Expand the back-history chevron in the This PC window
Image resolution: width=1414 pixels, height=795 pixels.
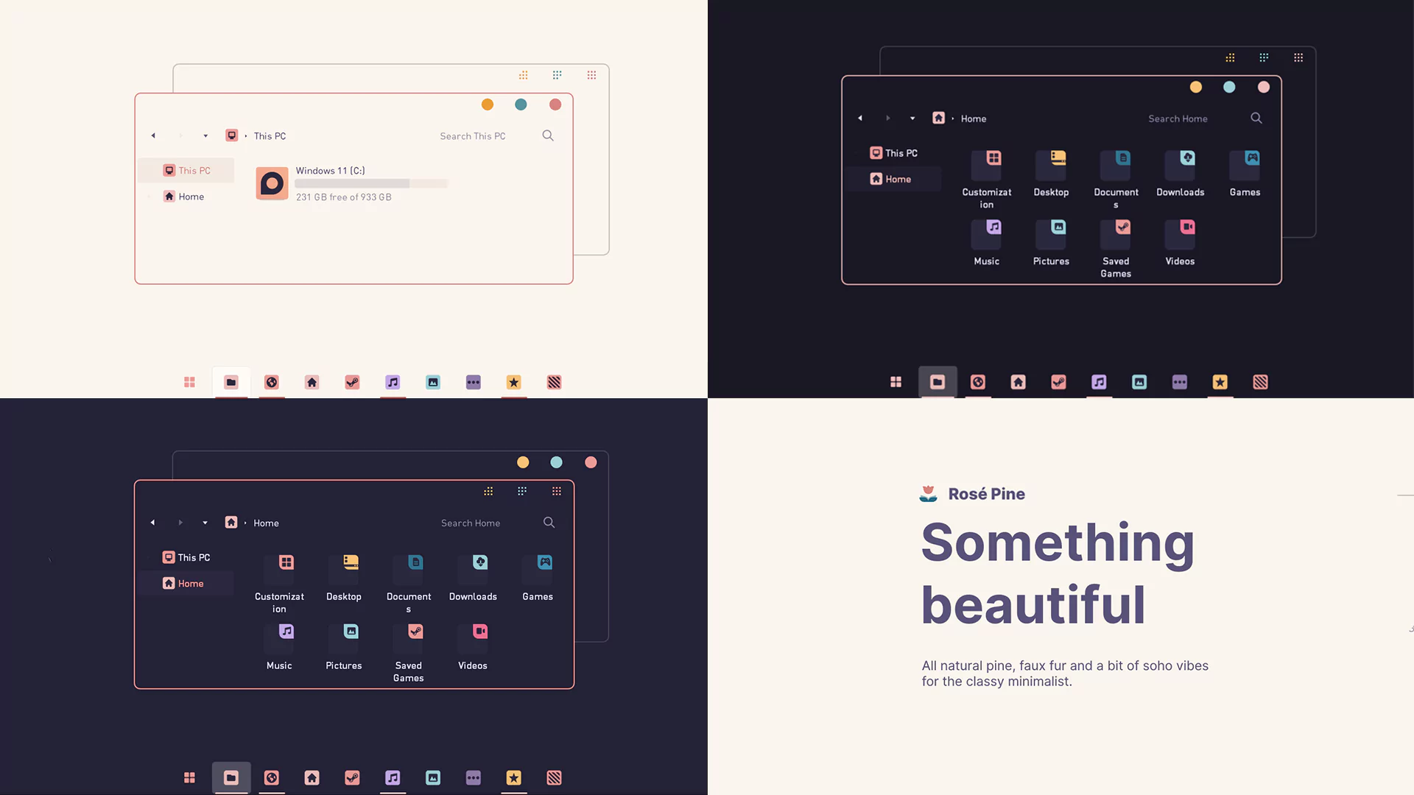pyautogui.click(x=205, y=135)
